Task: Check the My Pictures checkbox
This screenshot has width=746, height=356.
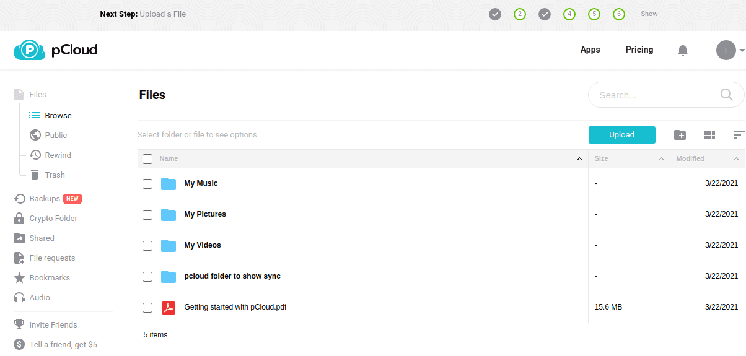Action: coord(147,214)
